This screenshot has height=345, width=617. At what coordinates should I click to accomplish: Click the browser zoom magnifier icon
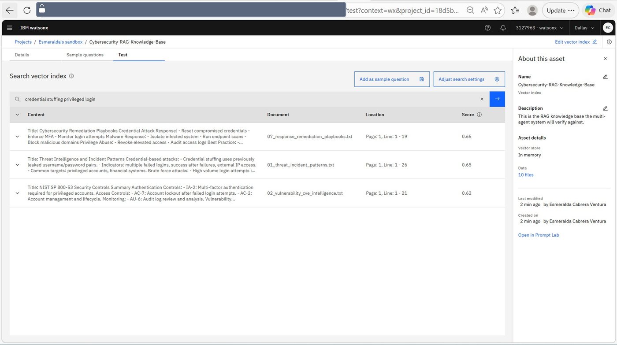point(470,10)
